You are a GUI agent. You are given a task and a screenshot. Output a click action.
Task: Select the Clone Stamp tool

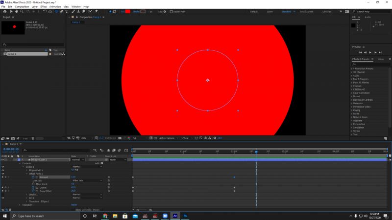point(78,11)
